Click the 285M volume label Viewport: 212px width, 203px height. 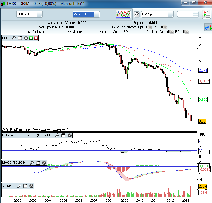pyautogui.click(x=203, y=186)
